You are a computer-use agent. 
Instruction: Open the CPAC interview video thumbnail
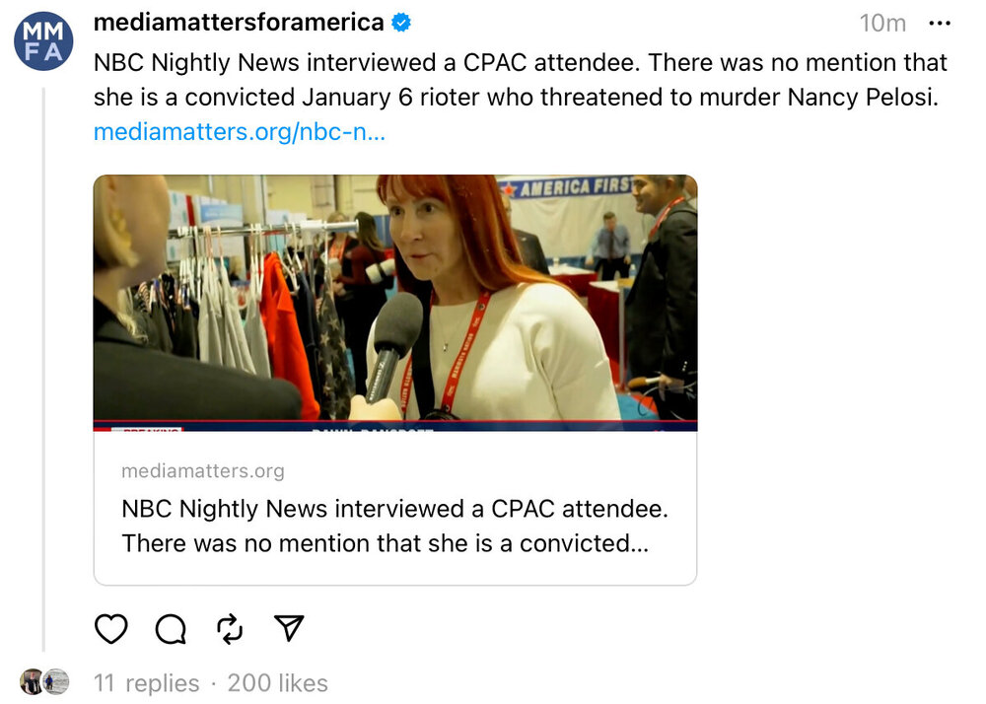394,303
